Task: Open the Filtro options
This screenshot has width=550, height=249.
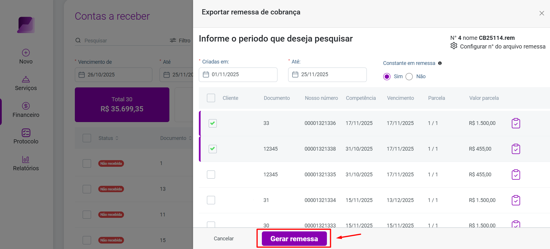Action: 180,40
